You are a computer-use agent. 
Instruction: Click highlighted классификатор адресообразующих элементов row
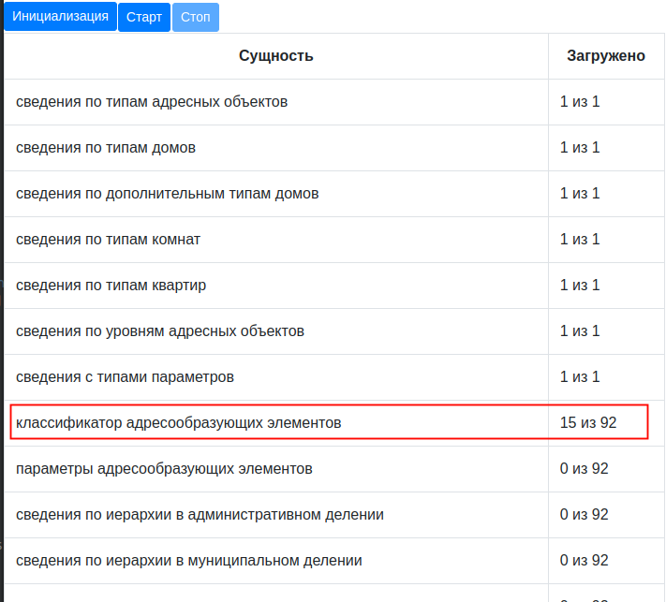(x=179, y=423)
